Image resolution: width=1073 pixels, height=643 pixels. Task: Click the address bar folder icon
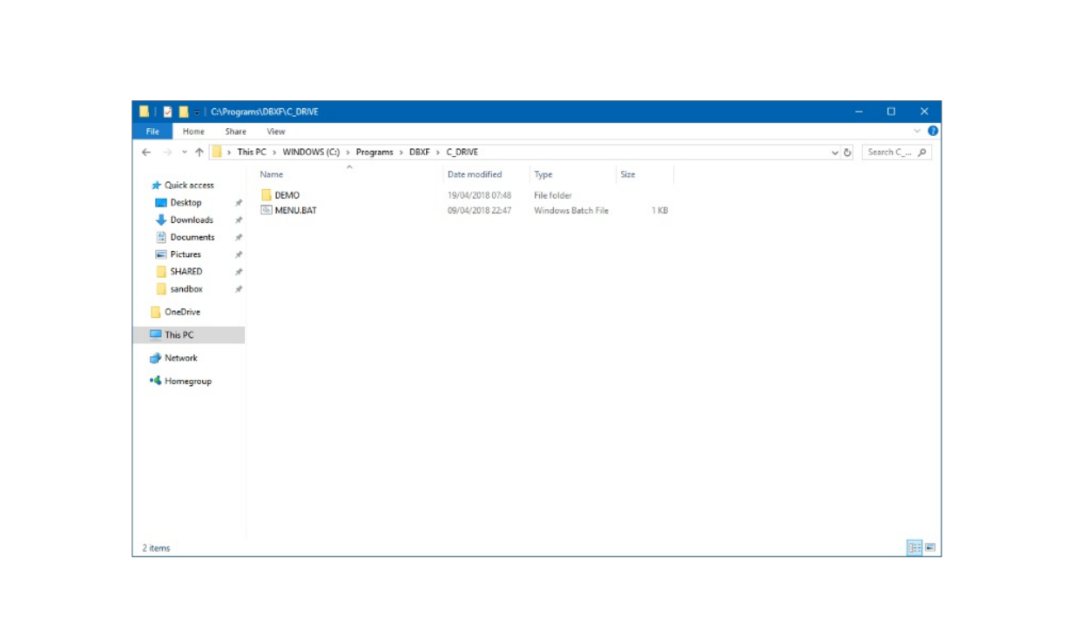(217, 152)
